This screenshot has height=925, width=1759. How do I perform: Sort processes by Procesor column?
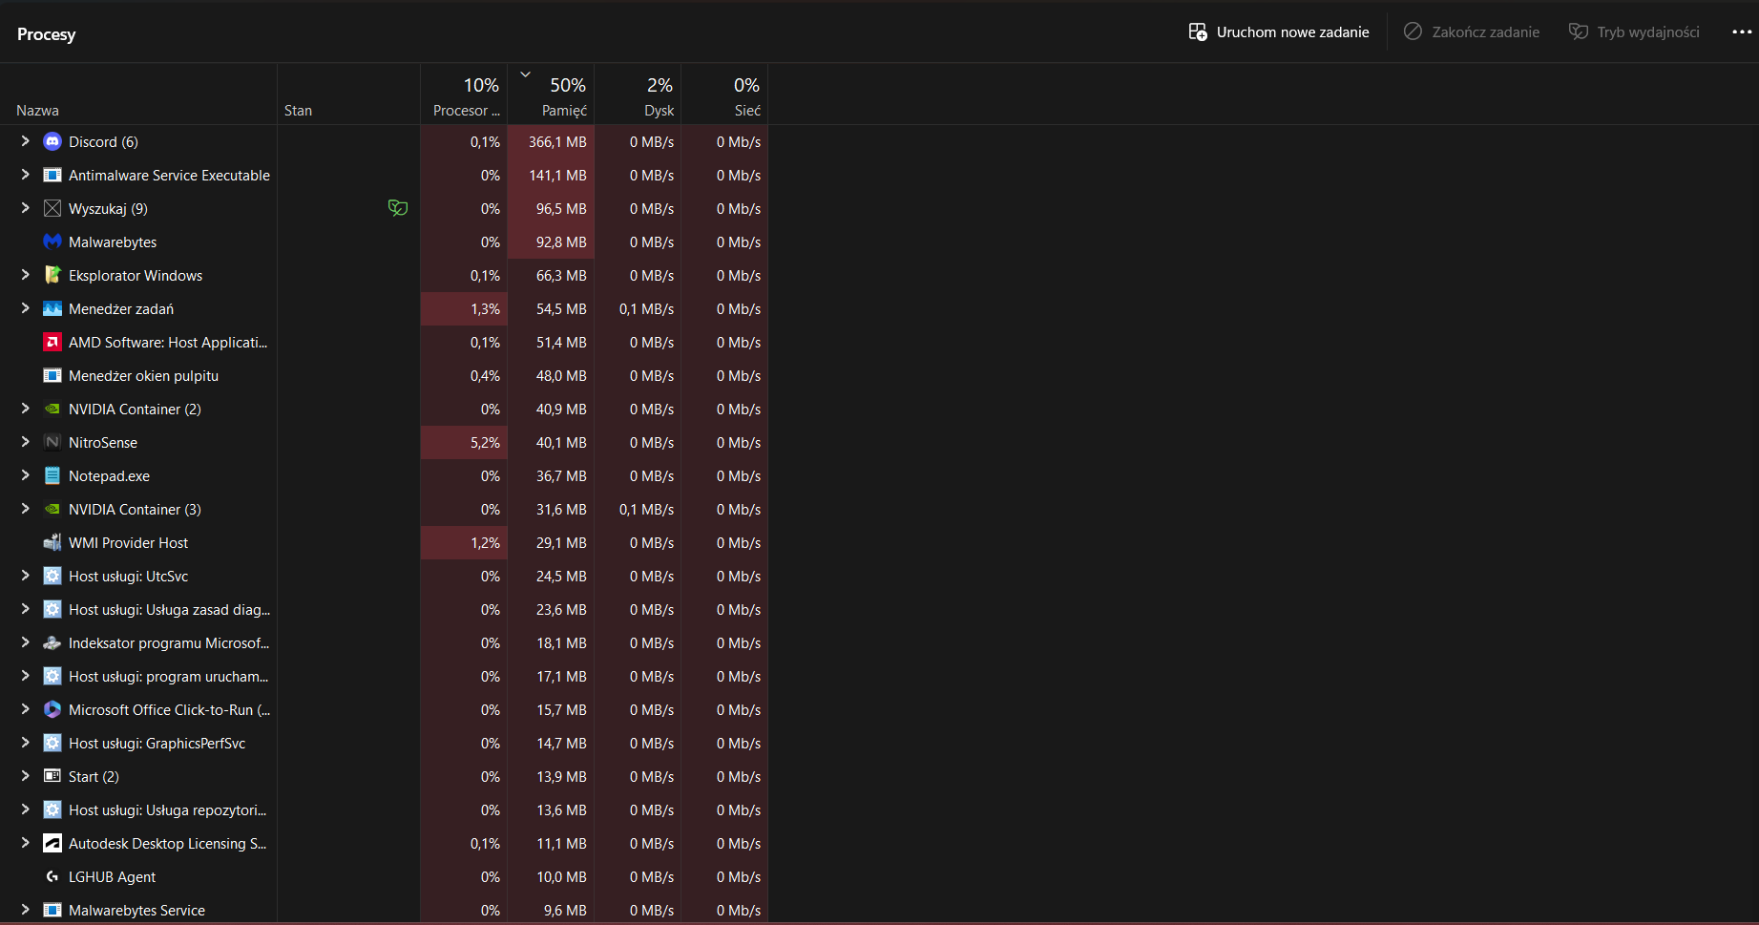point(464,95)
